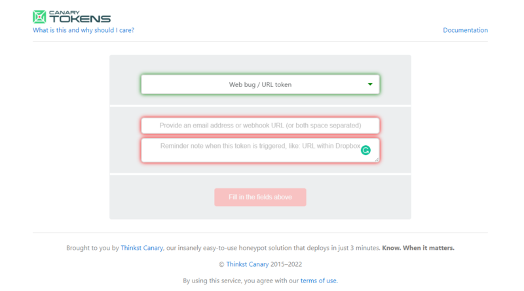Click the bold 'Know. When it matters.' text

coord(418,248)
